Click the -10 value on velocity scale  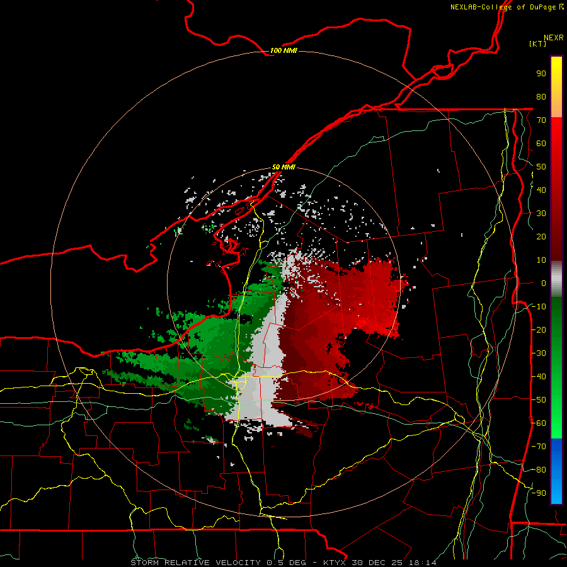coord(539,307)
